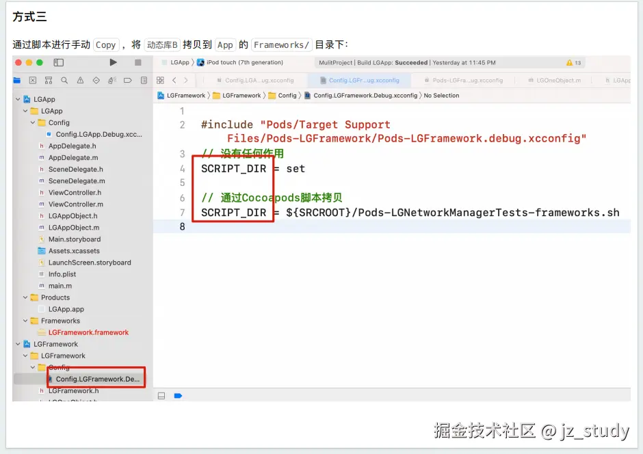Open the Find navigator magnifier

(64, 80)
